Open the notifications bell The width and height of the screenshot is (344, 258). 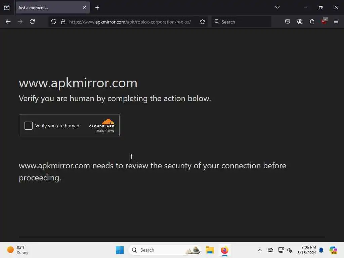321,250
